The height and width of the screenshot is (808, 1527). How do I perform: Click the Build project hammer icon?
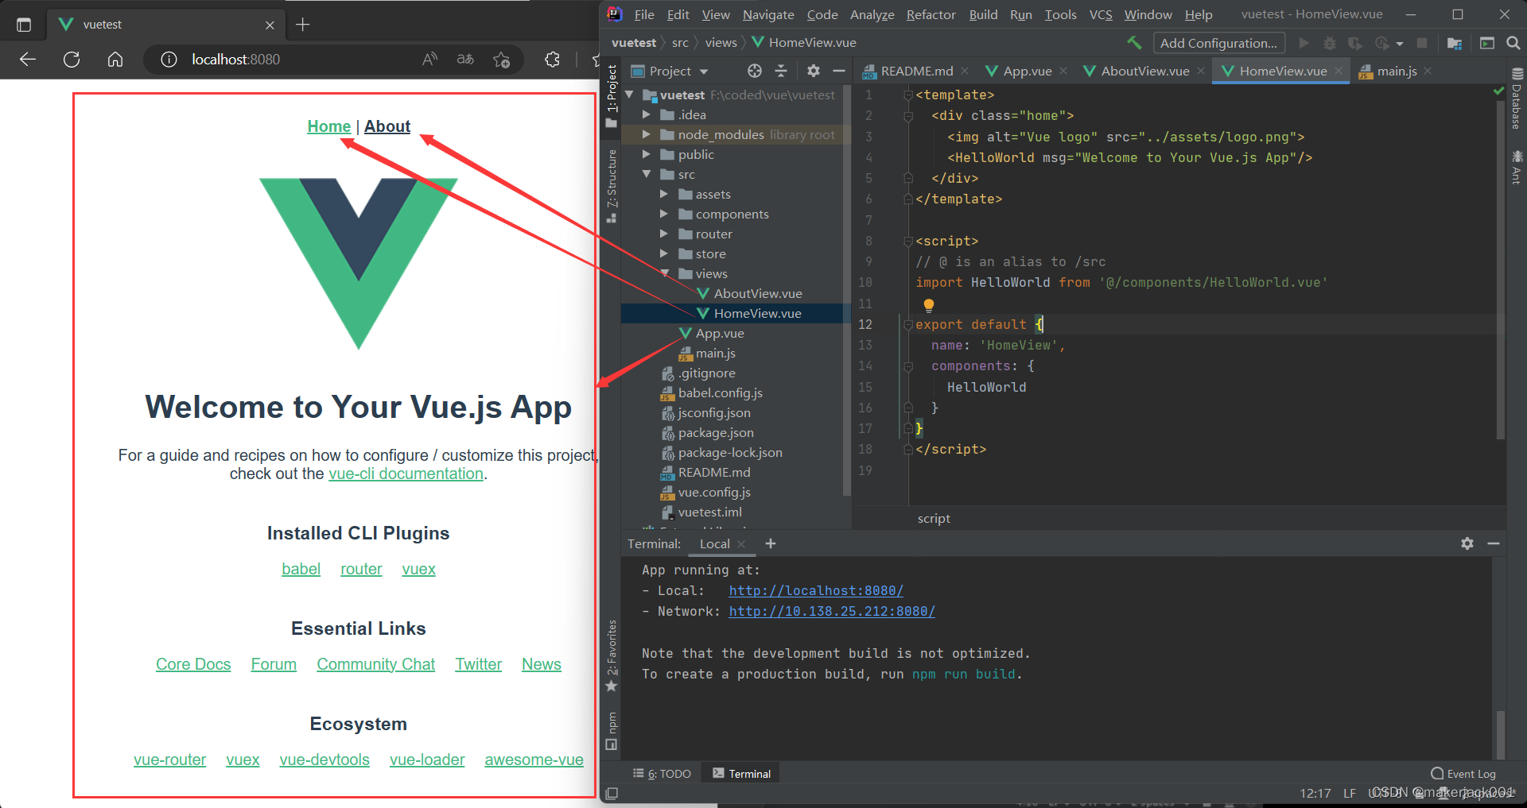coord(1134,43)
